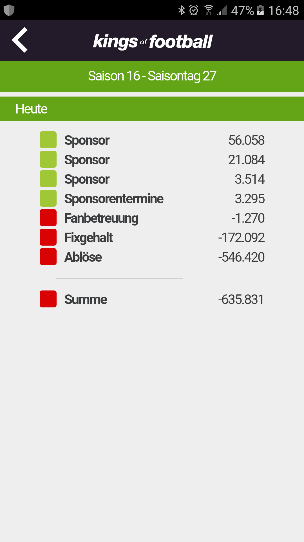Image resolution: width=304 pixels, height=542 pixels.
Task: Tap the mobile signal strength icon
Action: pos(222,11)
